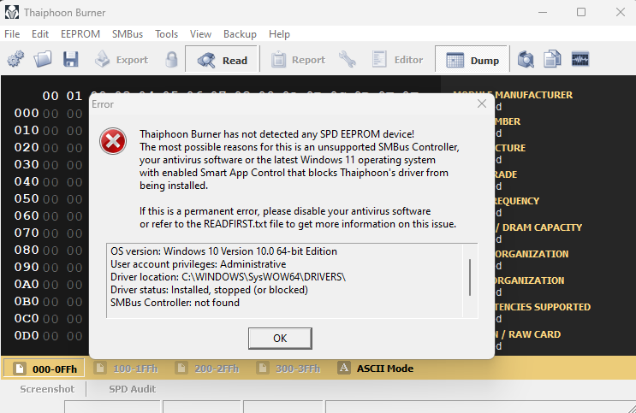Maximize the Thaiphoon Burner window
This screenshot has height=413, width=636.
tap(581, 12)
